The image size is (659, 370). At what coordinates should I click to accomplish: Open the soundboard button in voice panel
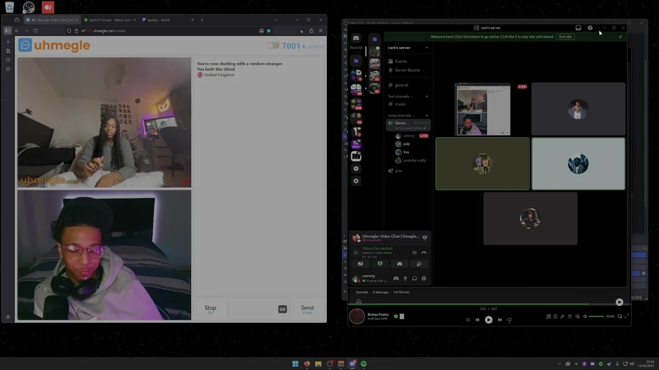pyautogui.click(x=419, y=264)
